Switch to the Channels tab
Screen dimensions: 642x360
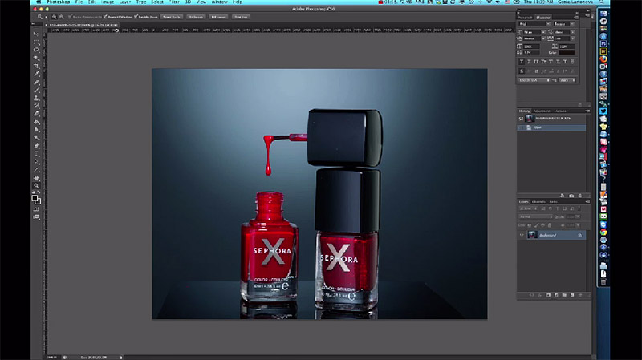click(x=538, y=202)
